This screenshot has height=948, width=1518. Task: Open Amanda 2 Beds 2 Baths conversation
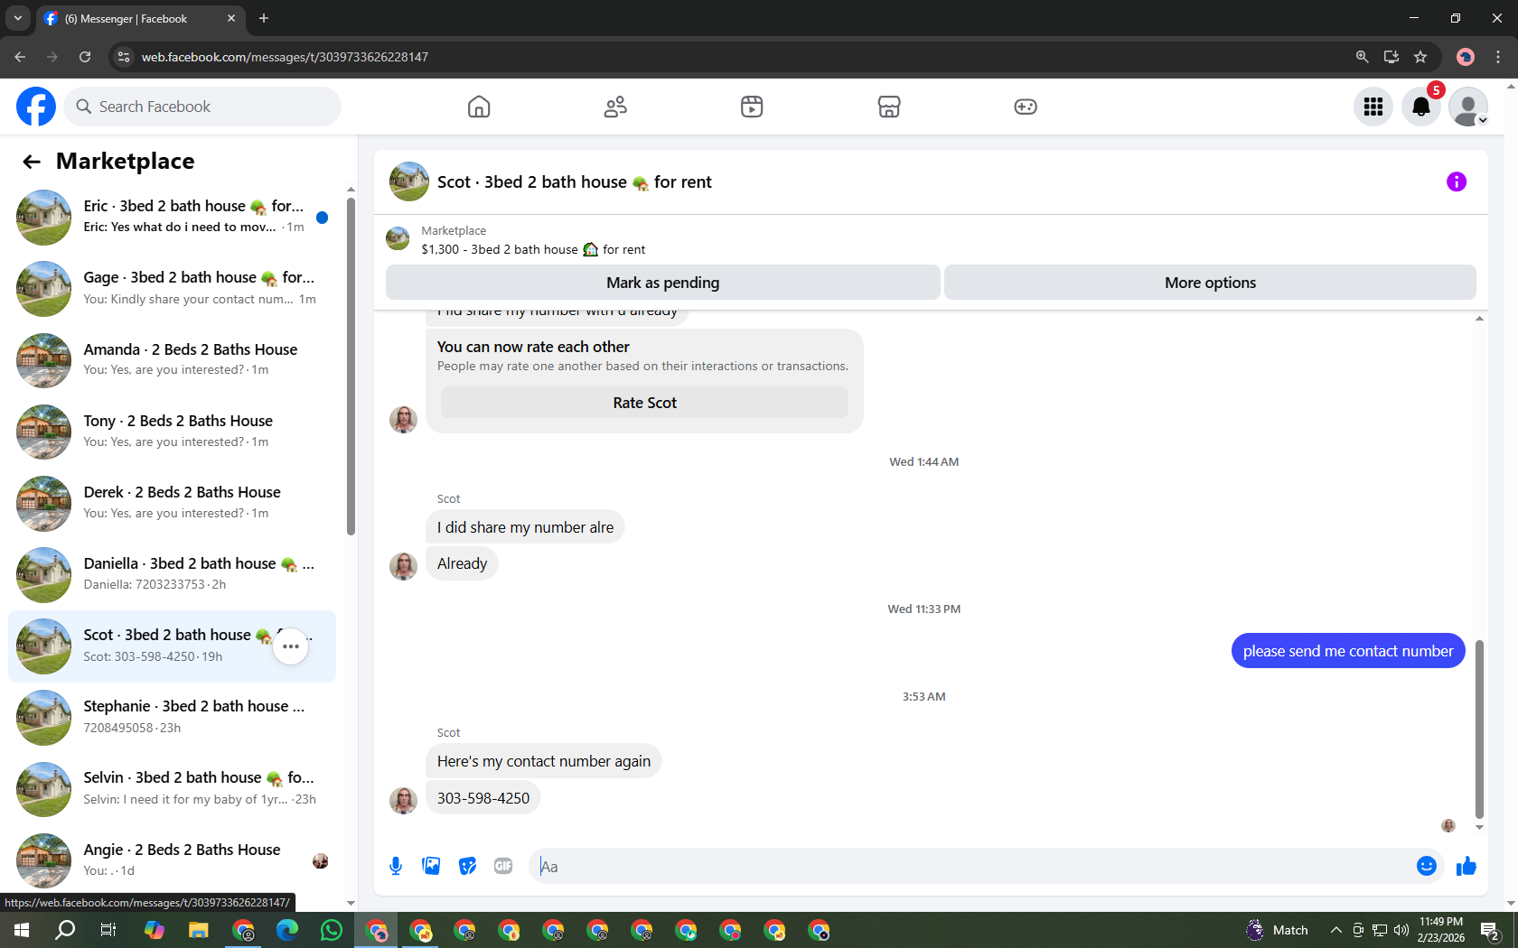click(x=172, y=359)
